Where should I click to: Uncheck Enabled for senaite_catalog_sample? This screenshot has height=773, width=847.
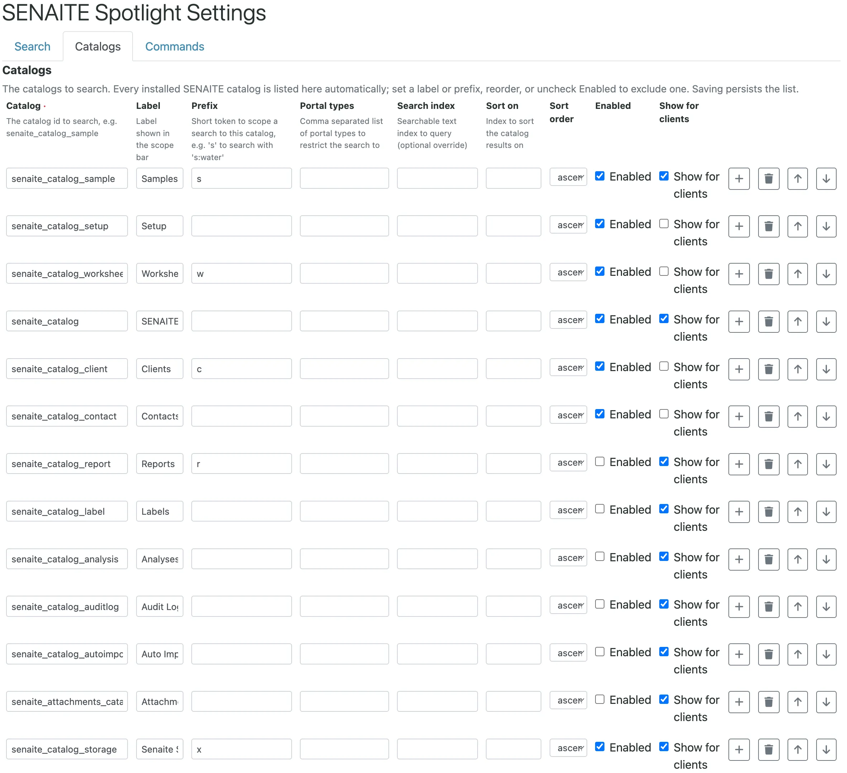point(599,176)
